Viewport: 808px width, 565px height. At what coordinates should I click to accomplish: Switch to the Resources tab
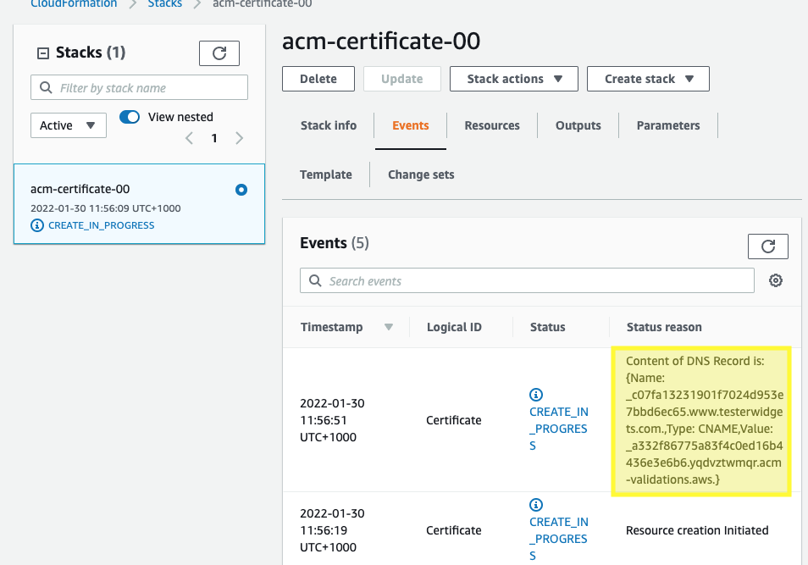coord(492,125)
